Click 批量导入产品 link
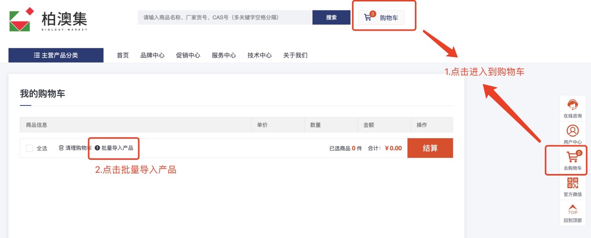The height and width of the screenshot is (238, 591). click(114, 148)
